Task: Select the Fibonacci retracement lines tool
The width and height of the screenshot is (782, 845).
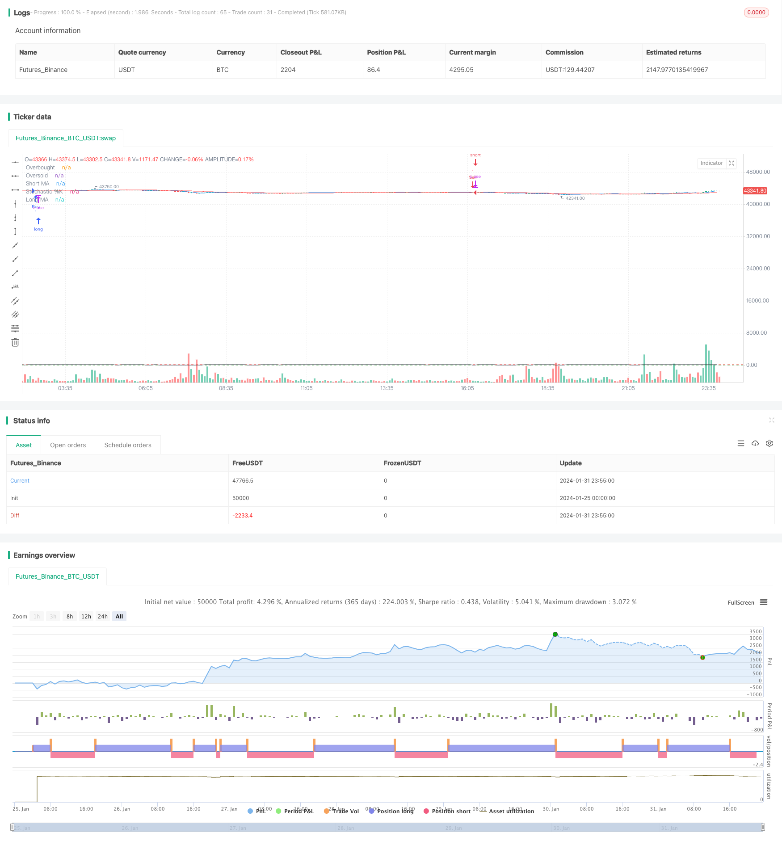Action: 15,328
